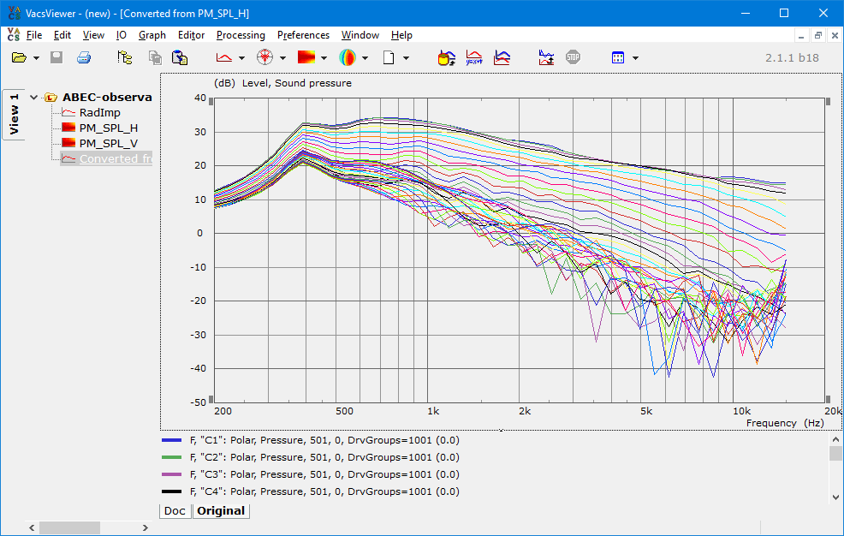
Task: Click the curve processing up-arrow icon
Action: point(546,57)
